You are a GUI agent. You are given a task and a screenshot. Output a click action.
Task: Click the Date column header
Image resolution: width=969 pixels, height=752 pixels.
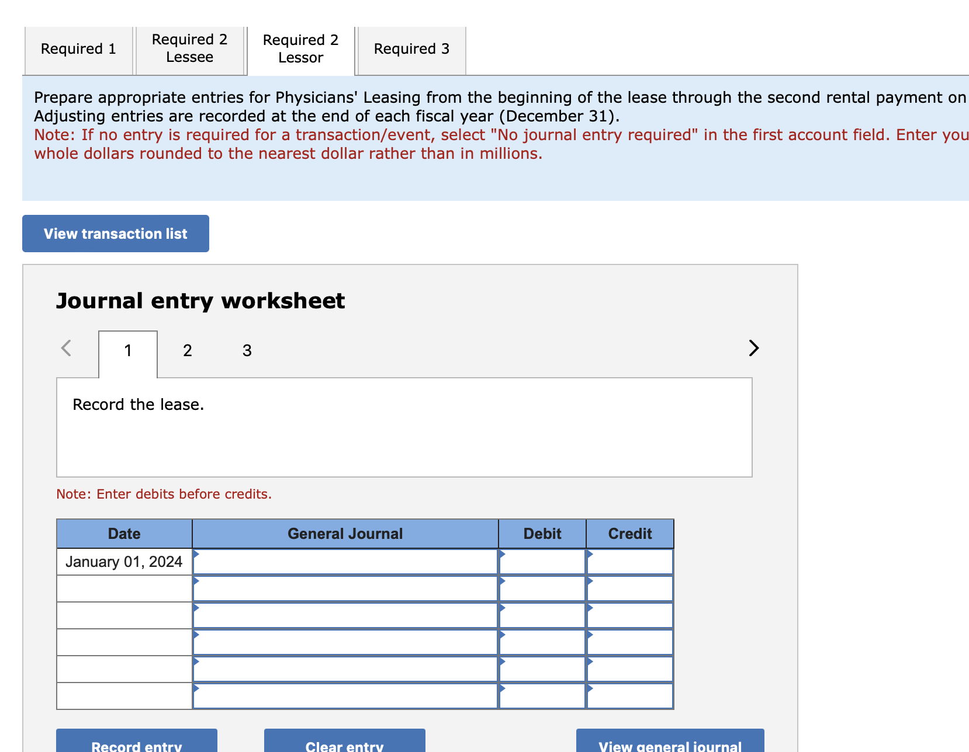(x=124, y=534)
